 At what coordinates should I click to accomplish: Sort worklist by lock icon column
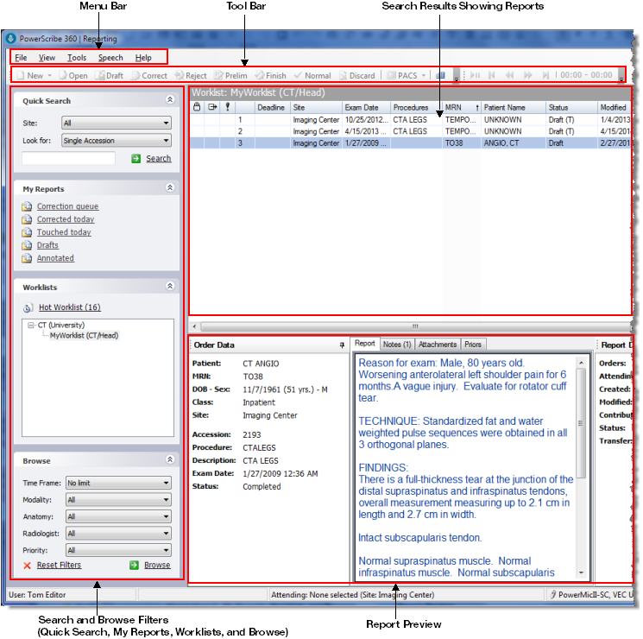pyautogui.click(x=197, y=107)
